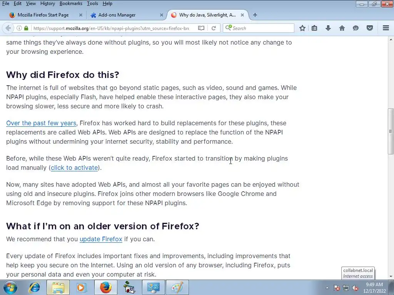The width and height of the screenshot is (394, 295).
Task: Open the Solitaire cards taskbar icon
Action: coord(129,287)
